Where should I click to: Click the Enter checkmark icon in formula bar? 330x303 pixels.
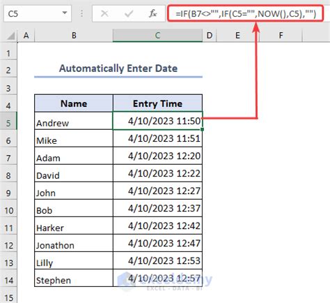click(x=129, y=14)
